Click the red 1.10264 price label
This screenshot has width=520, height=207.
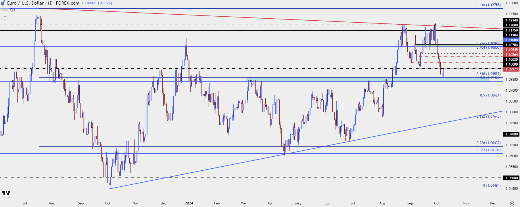tap(512, 55)
